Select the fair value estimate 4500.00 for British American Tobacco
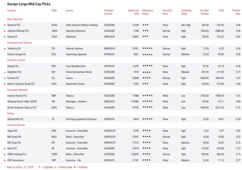 204,108
